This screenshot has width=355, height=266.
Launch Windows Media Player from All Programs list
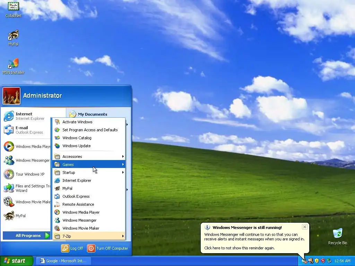(x=89, y=212)
